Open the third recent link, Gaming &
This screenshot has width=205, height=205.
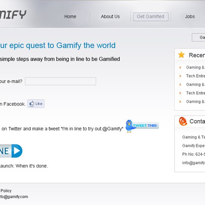pos(196,84)
